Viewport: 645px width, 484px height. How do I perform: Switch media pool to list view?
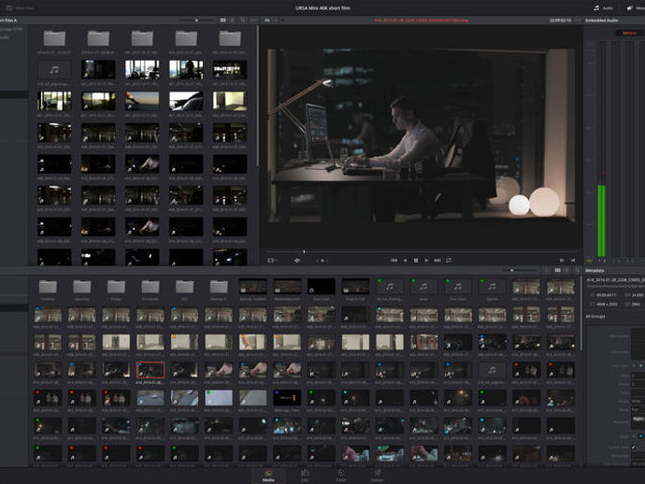coord(566,270)
